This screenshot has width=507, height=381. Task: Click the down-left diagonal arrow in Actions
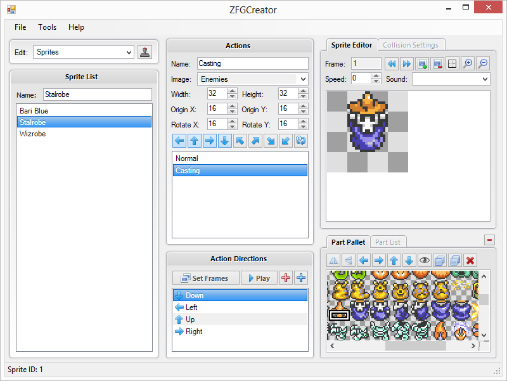click(x=286, y=141)
